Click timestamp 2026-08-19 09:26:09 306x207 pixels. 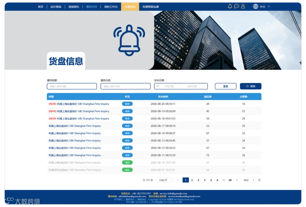pyautogui.click(x=163, y=111)
